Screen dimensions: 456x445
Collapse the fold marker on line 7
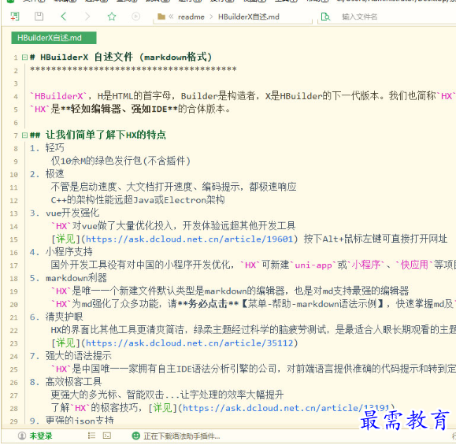[x=24, y=135]
